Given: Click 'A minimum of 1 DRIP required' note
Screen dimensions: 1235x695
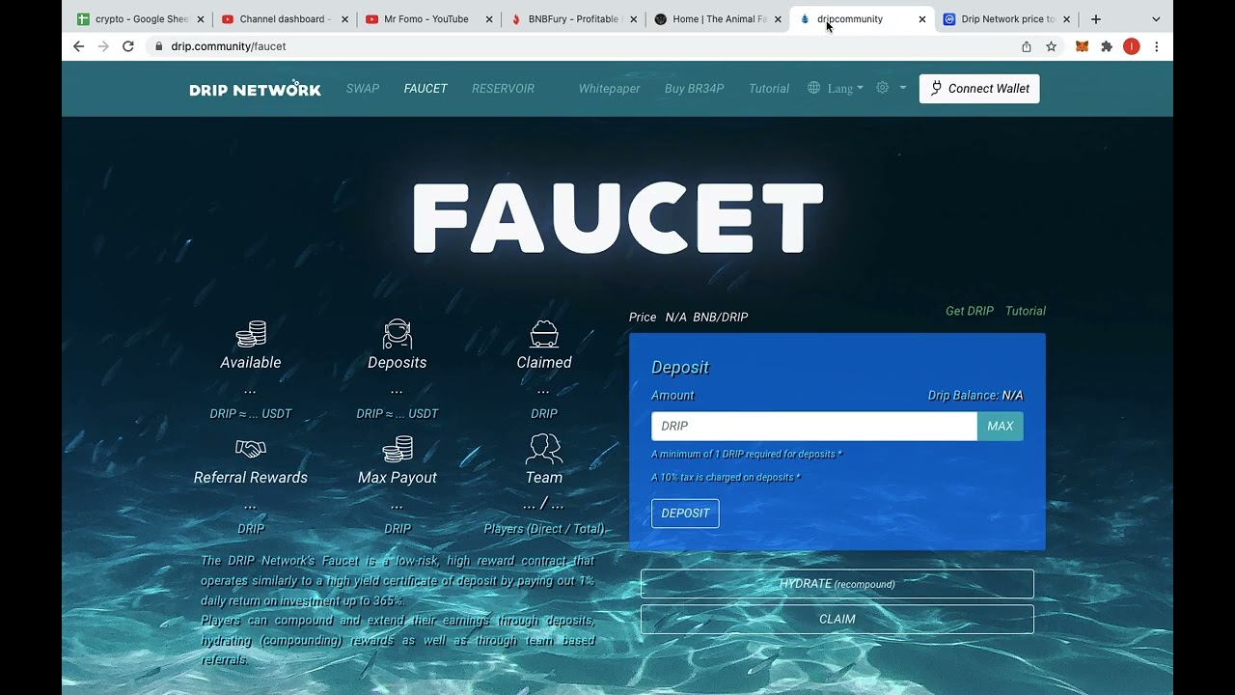Looking at the screenshot, I should [x=747, y=455].
